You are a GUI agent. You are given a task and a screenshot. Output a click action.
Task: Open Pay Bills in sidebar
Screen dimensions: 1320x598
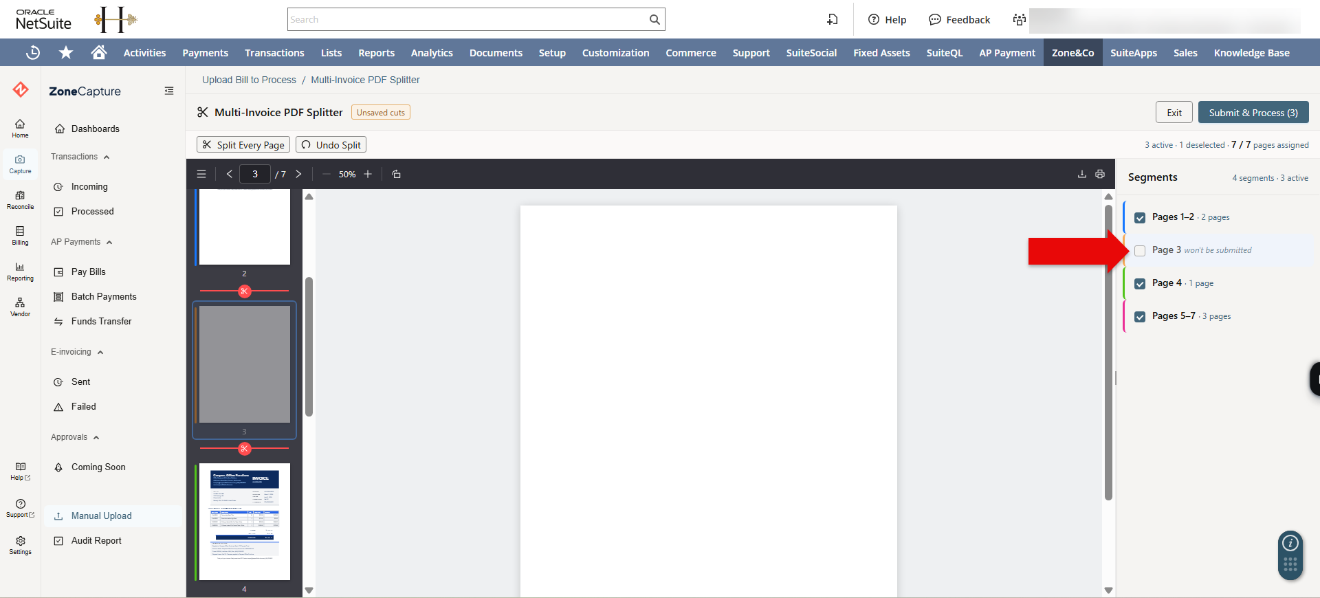89,272
